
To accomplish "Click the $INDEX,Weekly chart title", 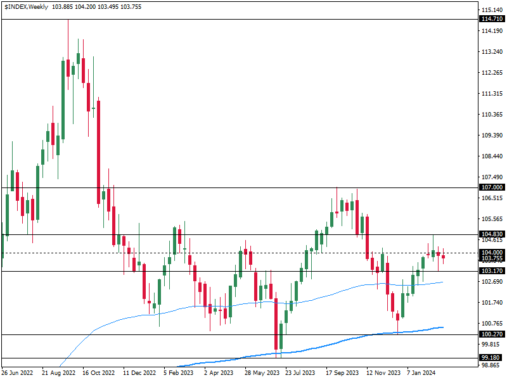I will click(x=26, y=7).
